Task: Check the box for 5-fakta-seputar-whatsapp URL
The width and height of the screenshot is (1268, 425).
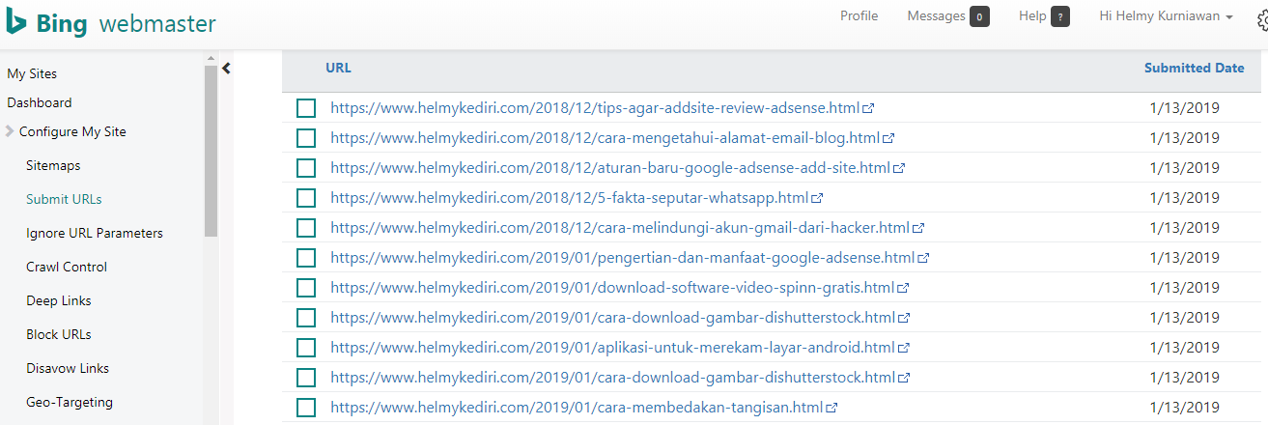Action: tap(306, 198)
